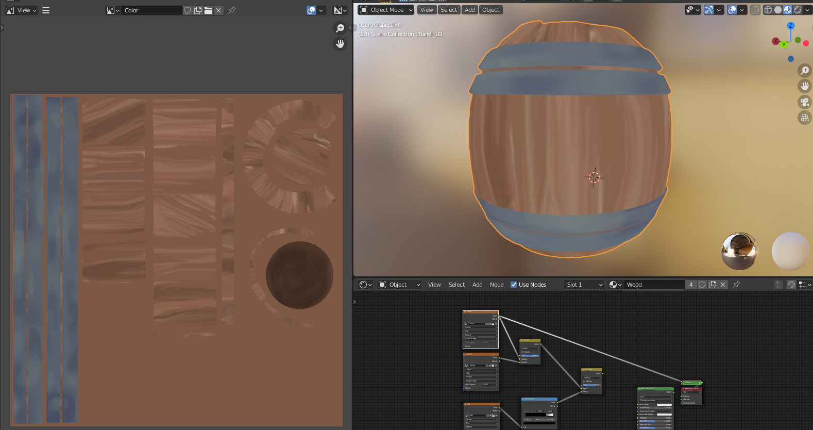Screen dimensions: 813x430
Task: Click the zoom magnifier icon in 3D viewport
Action: tap(804, 71)
